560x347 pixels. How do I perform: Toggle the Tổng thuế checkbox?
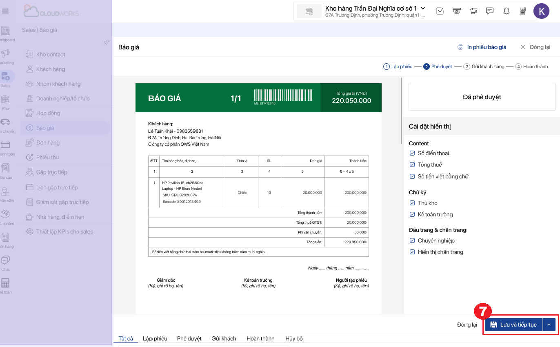[412, 165]
